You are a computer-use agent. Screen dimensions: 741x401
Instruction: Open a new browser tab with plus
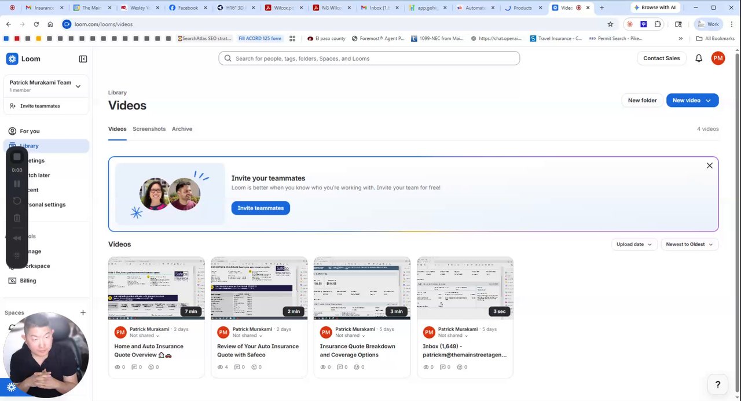coord(601,8)
